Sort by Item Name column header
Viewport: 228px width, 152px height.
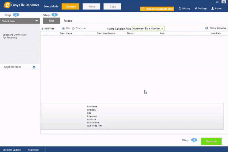coord(66,33)
